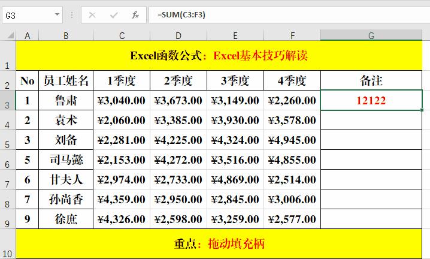Select column F header

292,35
